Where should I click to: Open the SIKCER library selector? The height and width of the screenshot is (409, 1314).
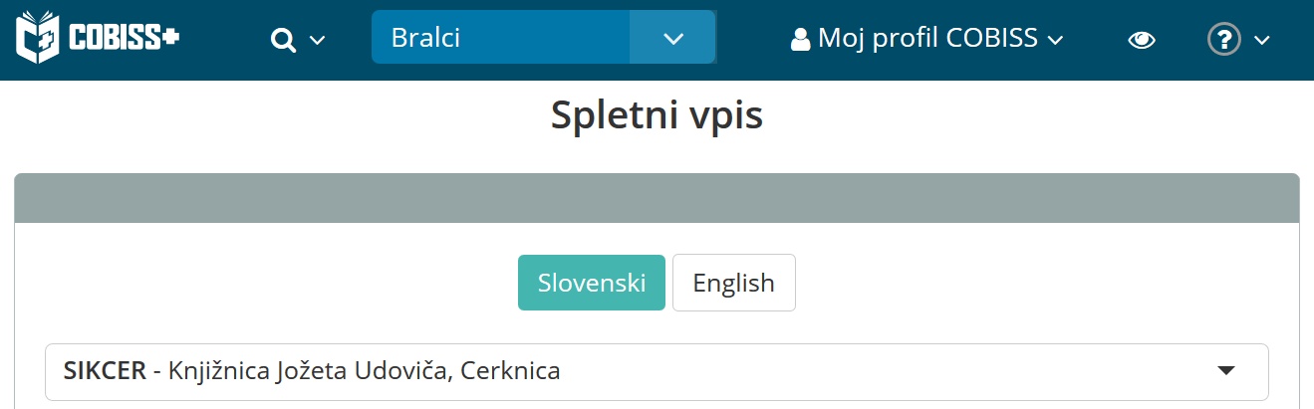pos(657,372)
